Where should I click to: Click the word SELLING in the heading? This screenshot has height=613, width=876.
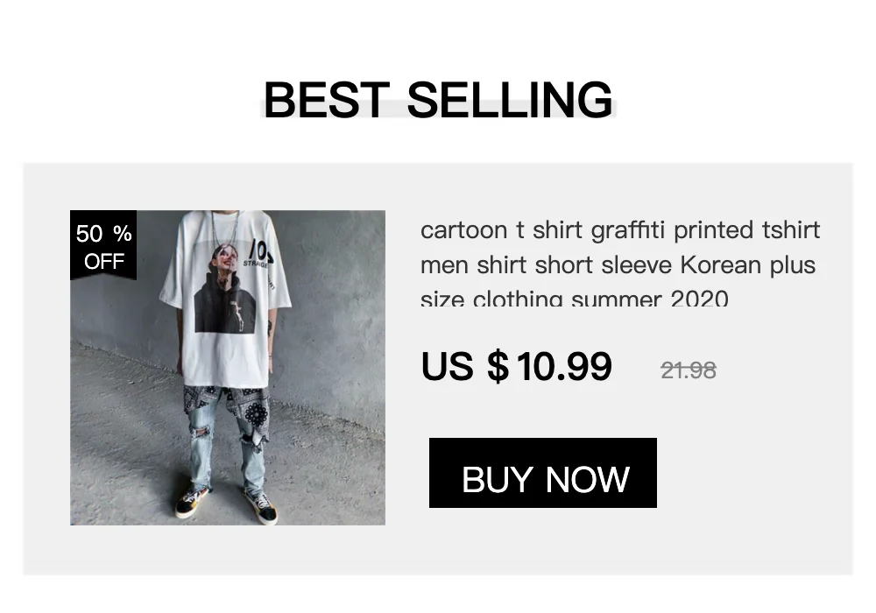tap(510, 99)
